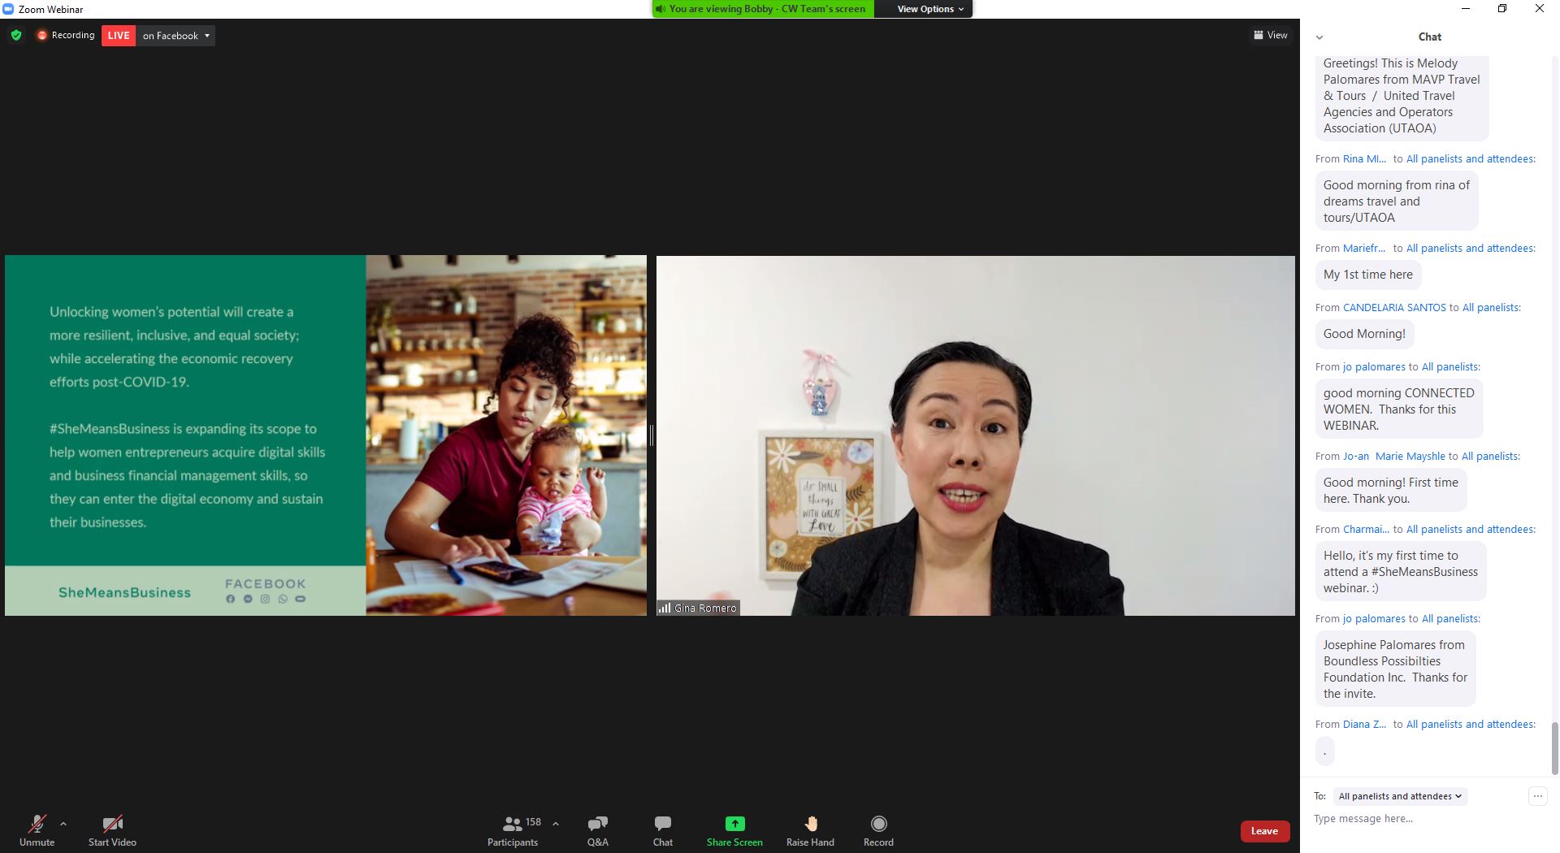
Task: Click the signal strength icon by Gina Romero
Action: [665, 608]
